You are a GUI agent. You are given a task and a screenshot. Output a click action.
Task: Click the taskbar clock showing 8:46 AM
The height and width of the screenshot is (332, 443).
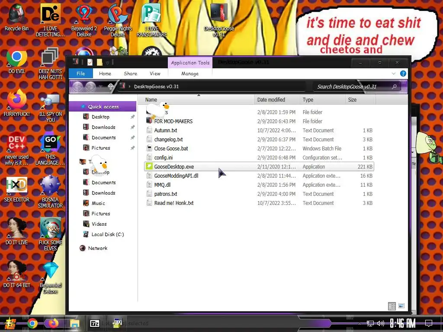click(x=403, y=323)
